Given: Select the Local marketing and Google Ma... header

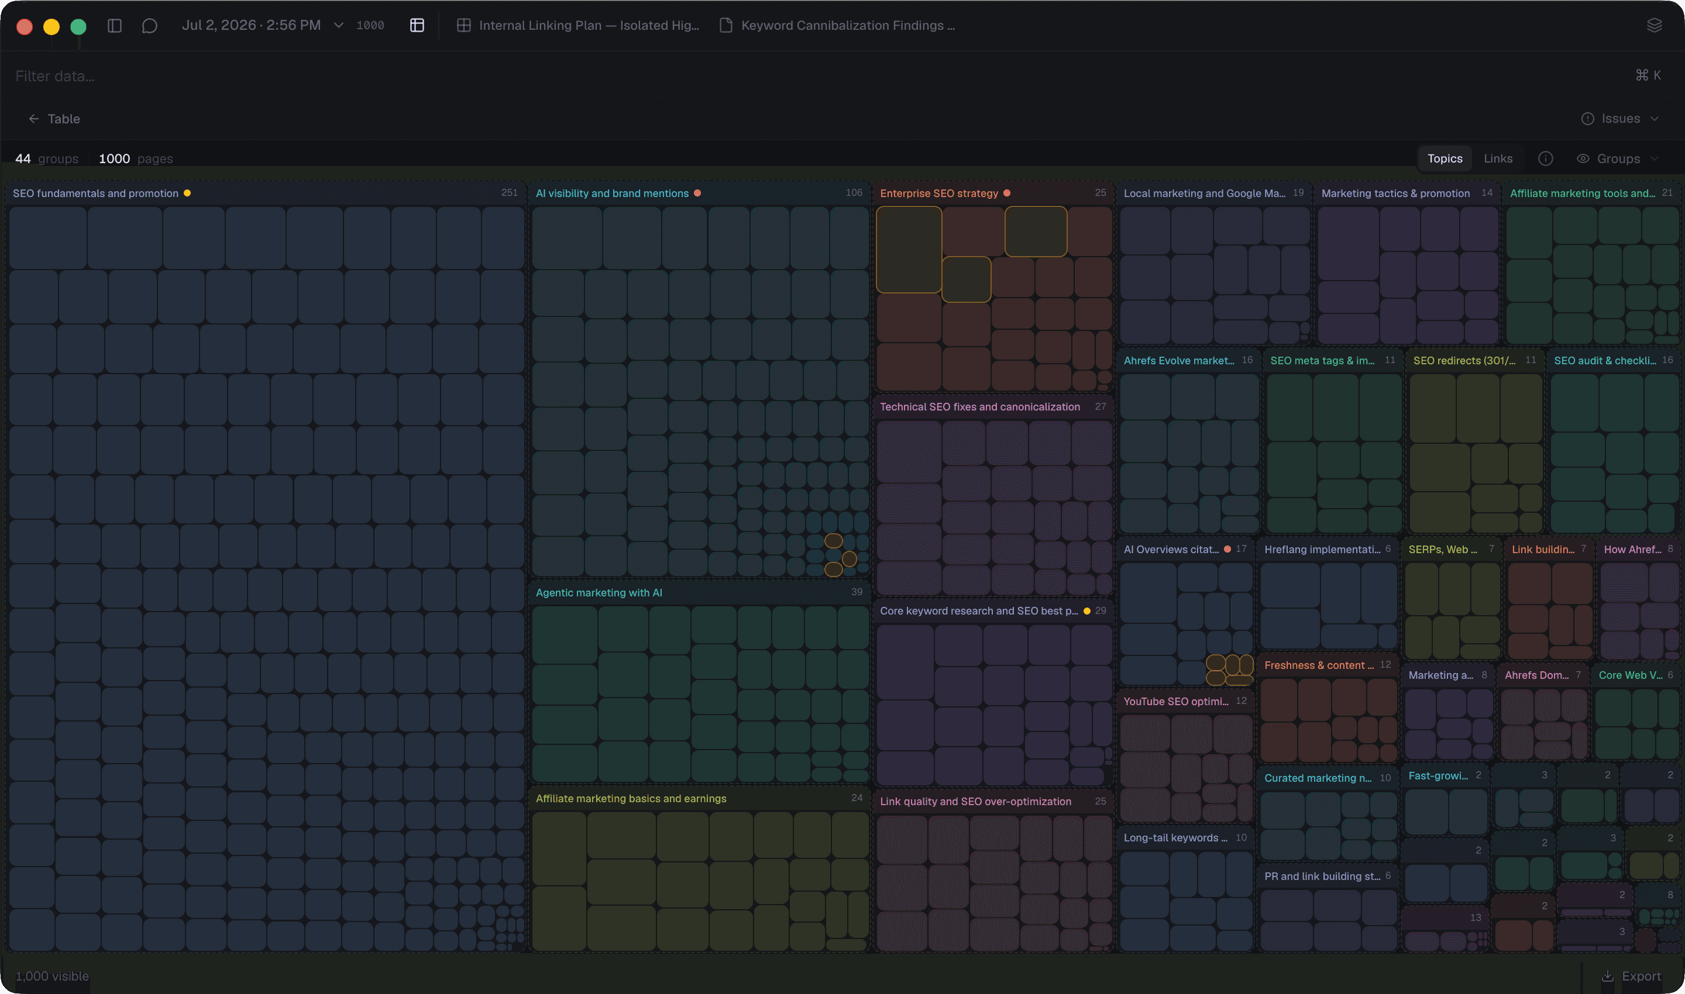Looking at the screenshot, I should (1213, 193).
